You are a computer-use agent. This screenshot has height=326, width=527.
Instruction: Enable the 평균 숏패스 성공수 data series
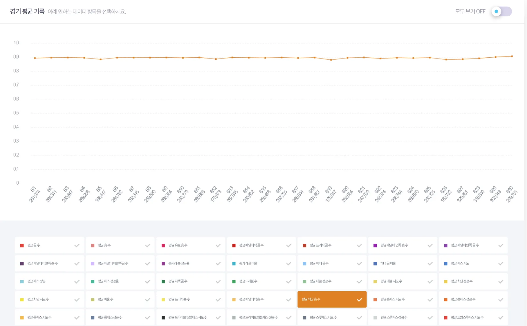(473, 299)
